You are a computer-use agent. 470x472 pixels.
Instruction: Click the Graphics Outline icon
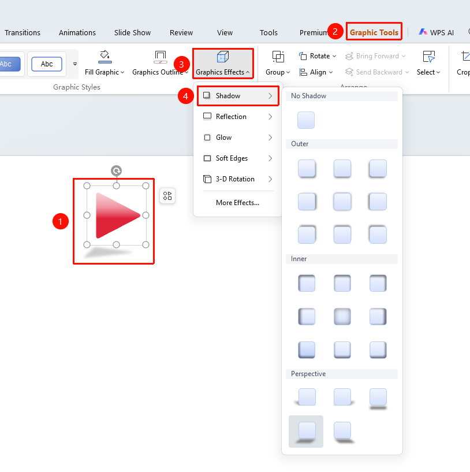click(x=160, y=57)
